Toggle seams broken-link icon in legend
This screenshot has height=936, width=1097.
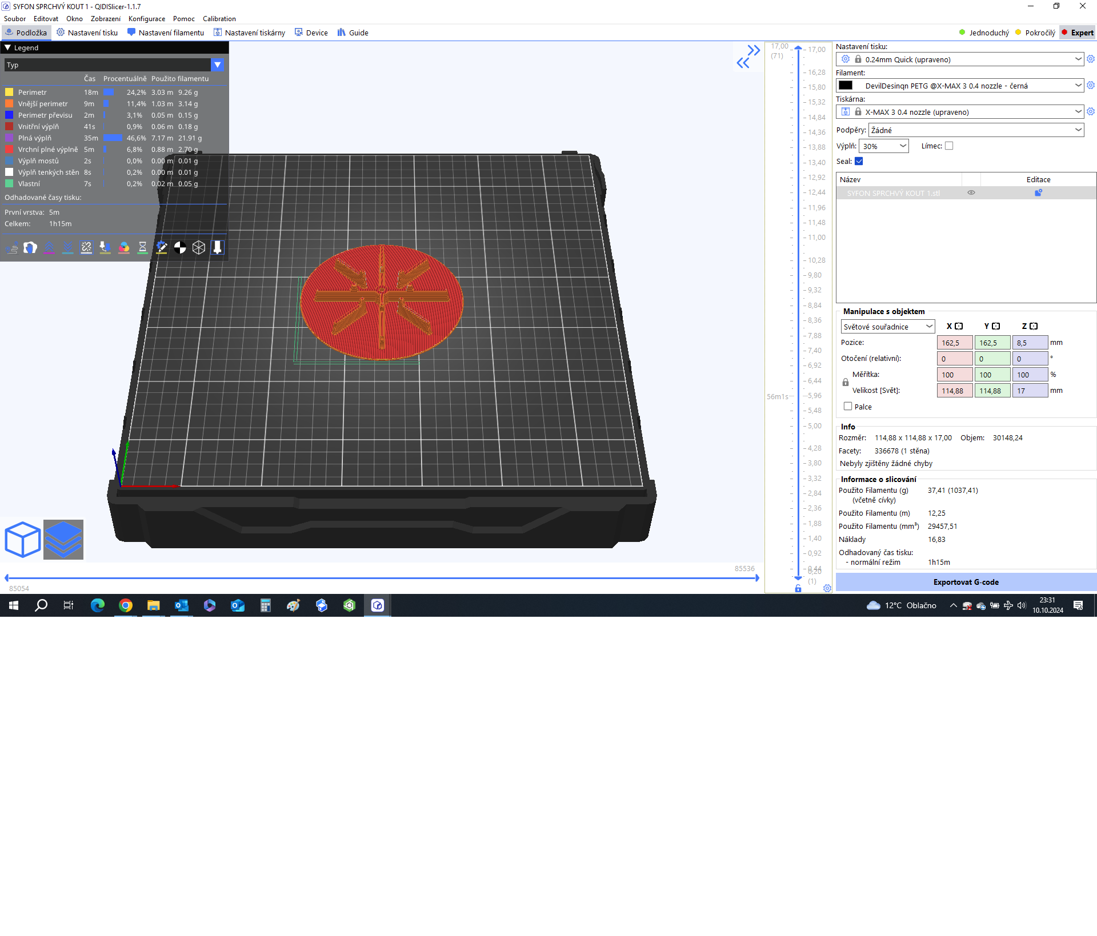[86, 248]
